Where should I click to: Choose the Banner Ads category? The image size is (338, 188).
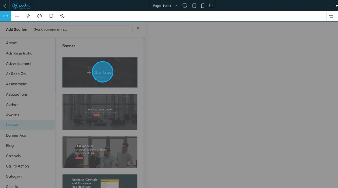[16, 135]
